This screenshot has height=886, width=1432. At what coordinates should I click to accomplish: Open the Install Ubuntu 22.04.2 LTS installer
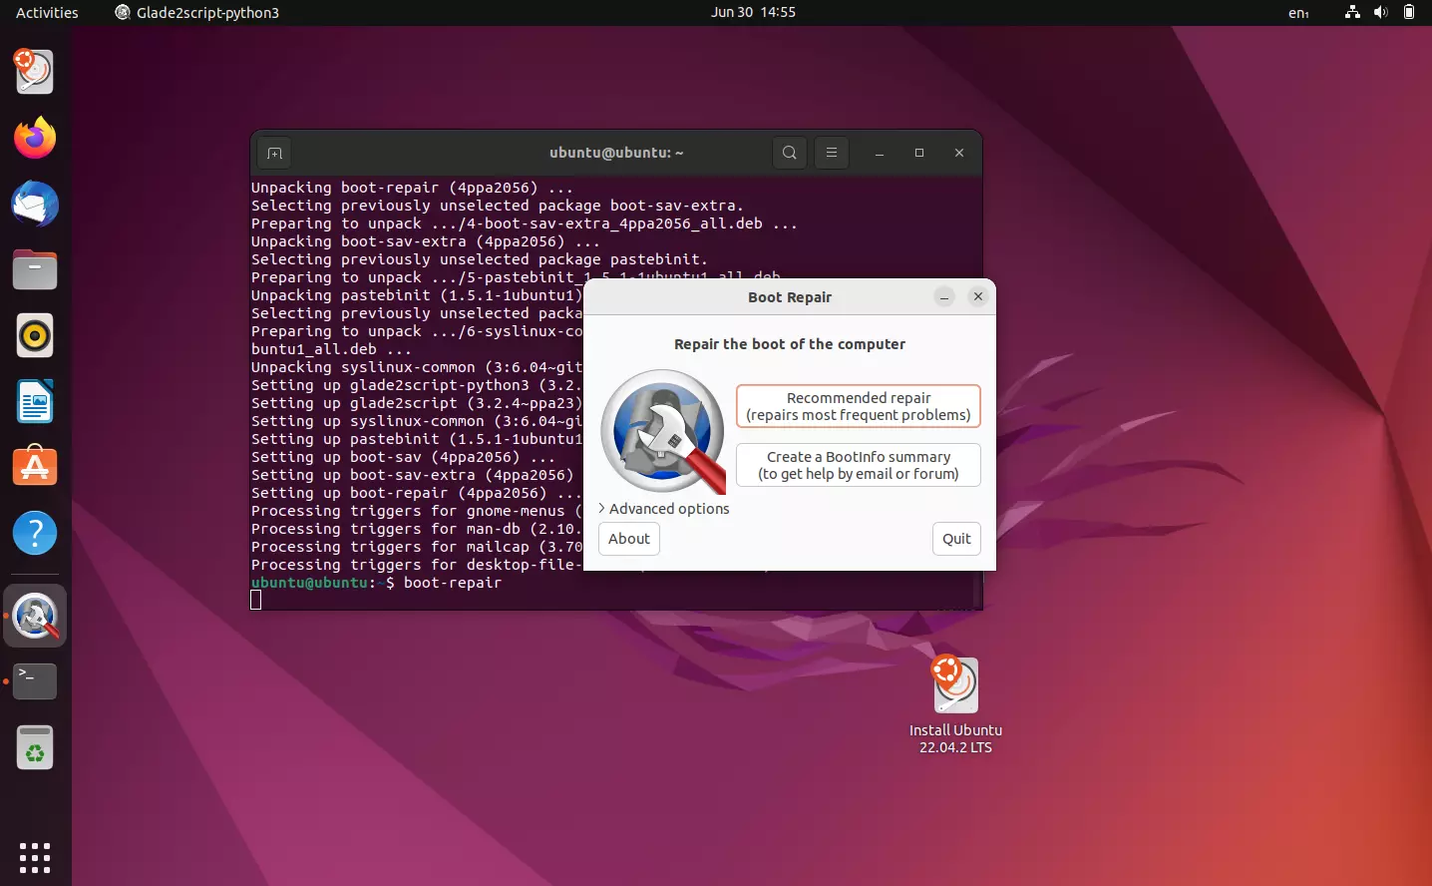click(x=954, y=684)
